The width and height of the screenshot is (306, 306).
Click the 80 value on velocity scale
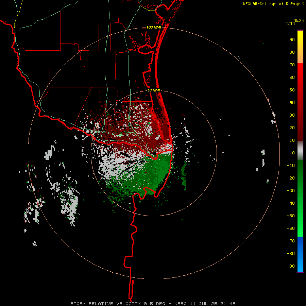tap(292, 52)
